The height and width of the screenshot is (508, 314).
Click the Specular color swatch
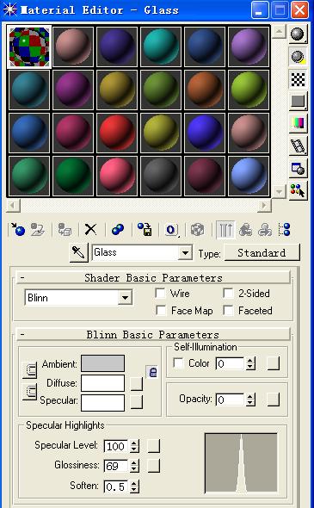tap(102, 403)
